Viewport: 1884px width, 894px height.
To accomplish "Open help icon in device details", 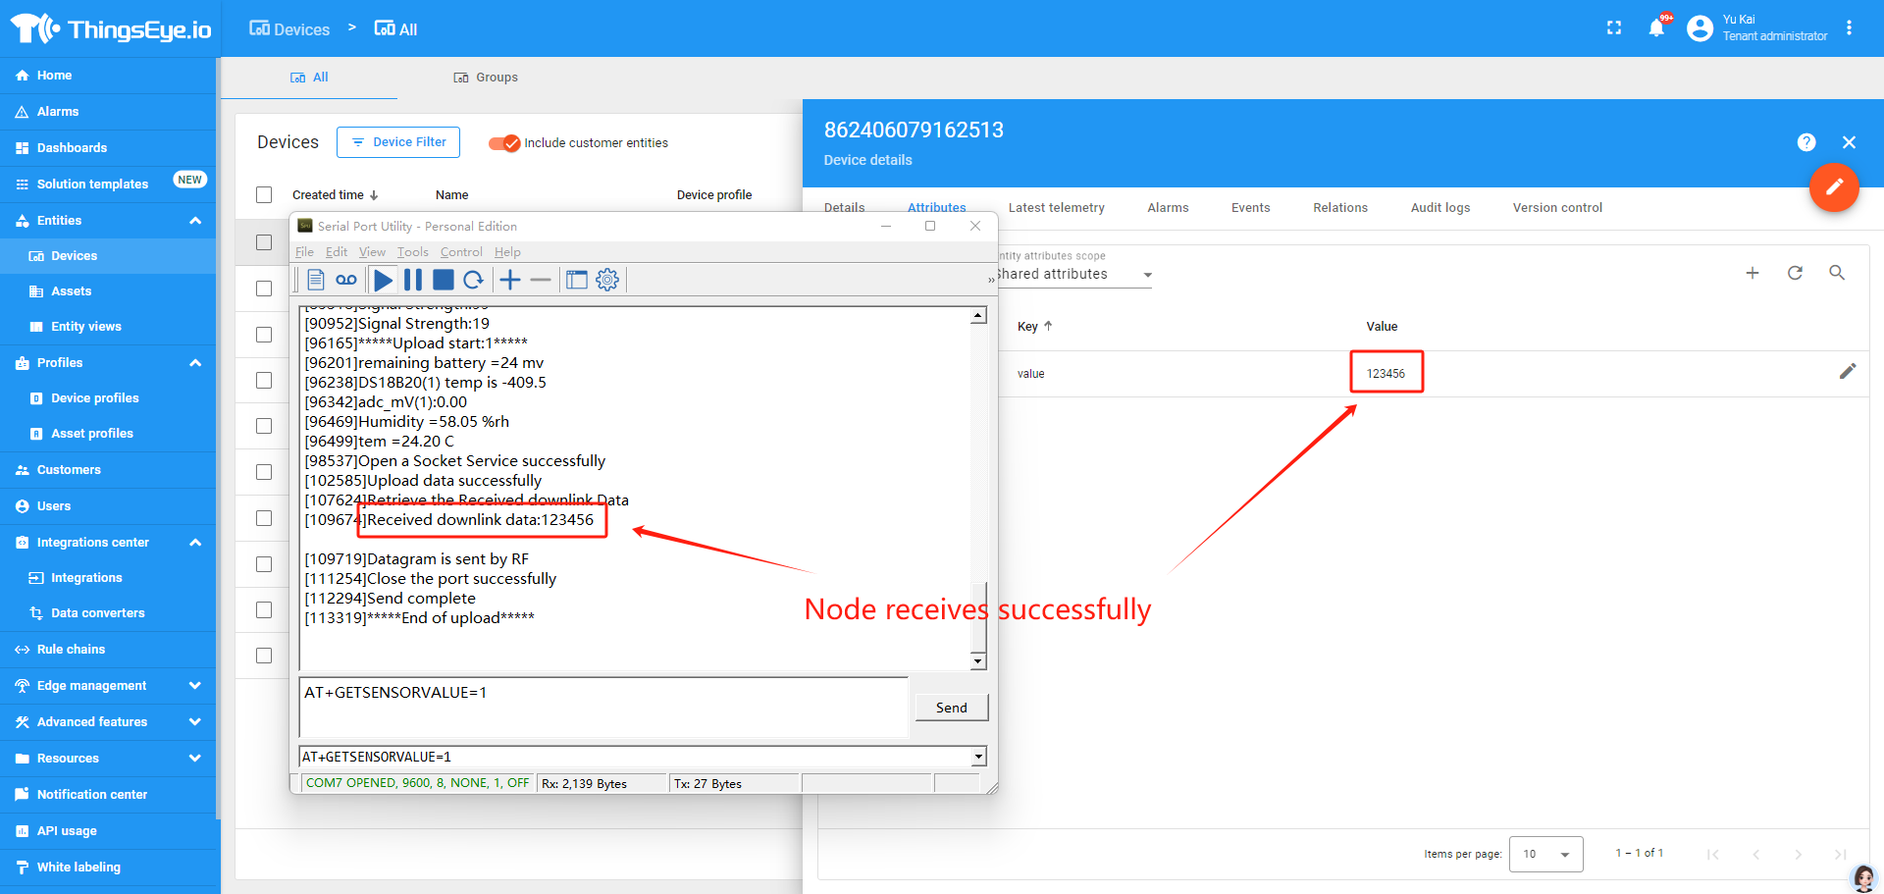I will pos(1806,142).
